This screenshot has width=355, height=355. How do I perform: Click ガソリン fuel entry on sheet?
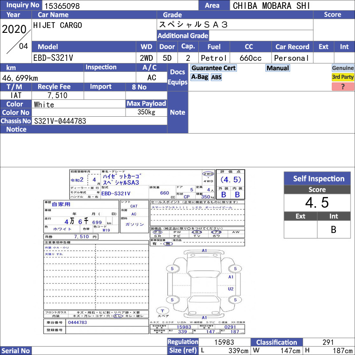pos(134,224)
